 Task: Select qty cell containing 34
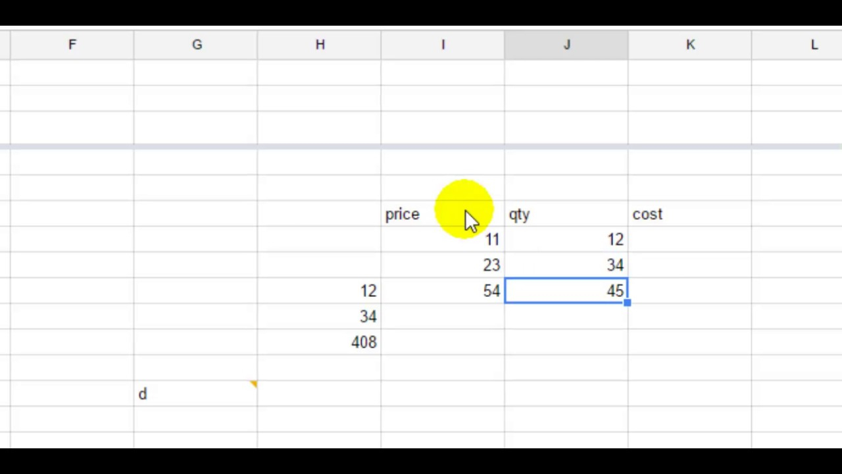click(566, 266)
